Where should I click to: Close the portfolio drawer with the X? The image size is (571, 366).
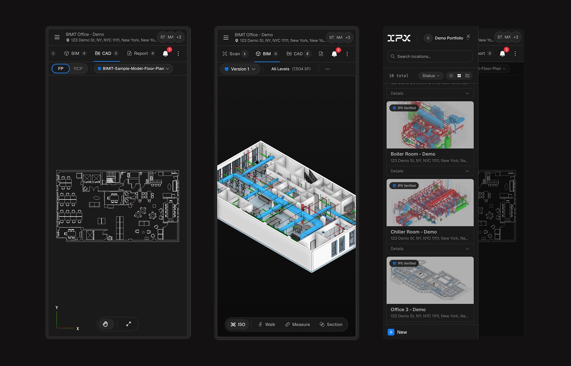tap(468, 36)
